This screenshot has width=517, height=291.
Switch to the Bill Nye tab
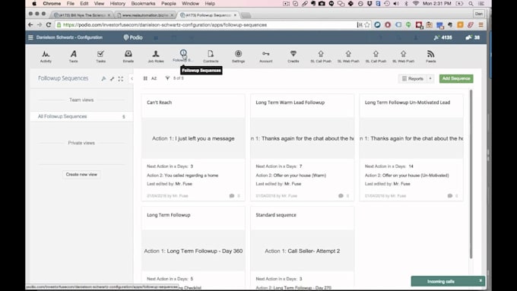pyautogui.click(x=81, y=15)
